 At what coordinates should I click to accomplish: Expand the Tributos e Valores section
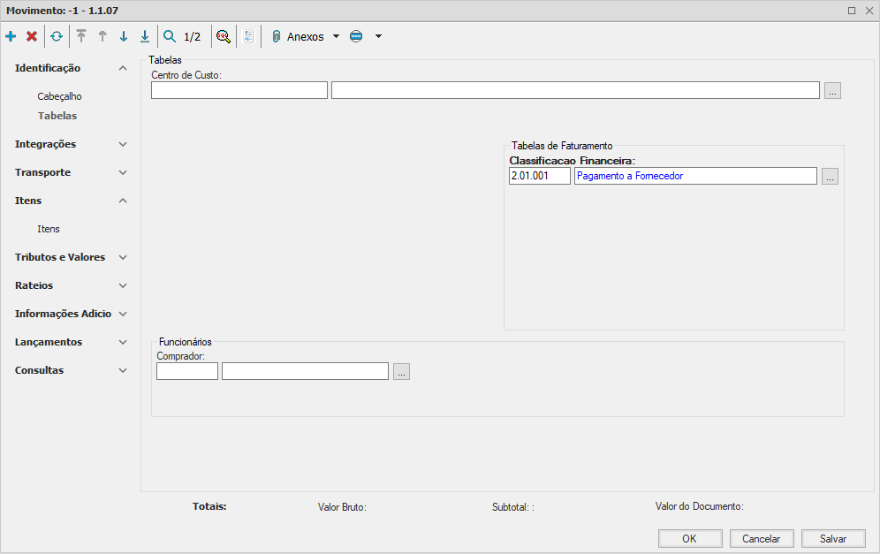pos(123,257)
